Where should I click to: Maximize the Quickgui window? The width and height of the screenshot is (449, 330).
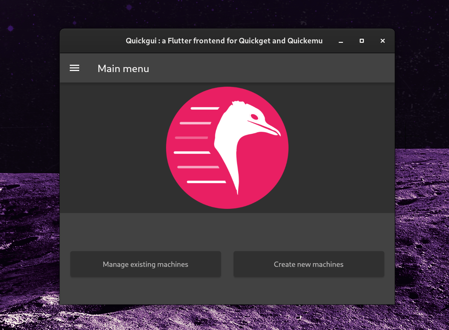click(x=362, y=41)
